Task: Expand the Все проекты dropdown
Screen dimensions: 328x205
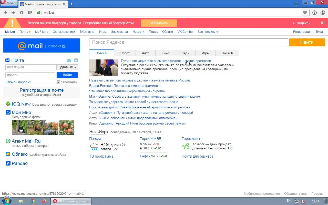Action: pyautogui.click(x=208, y=32)
